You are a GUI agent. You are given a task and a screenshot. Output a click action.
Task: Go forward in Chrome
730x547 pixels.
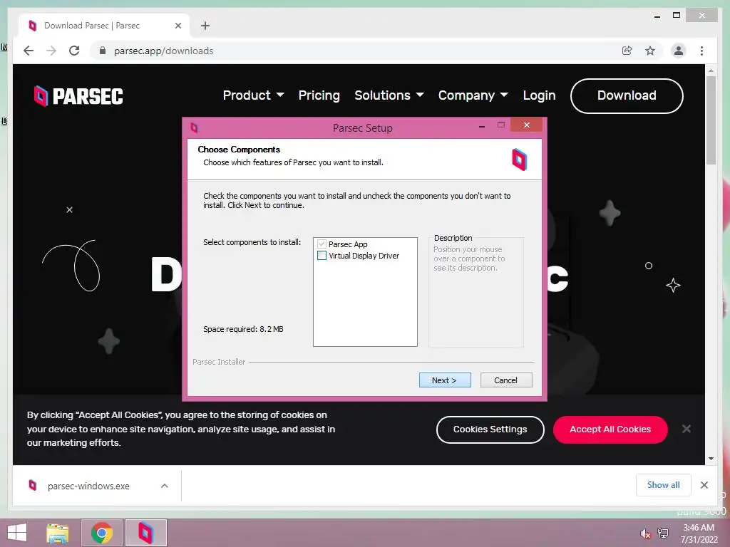coord(51,51)
